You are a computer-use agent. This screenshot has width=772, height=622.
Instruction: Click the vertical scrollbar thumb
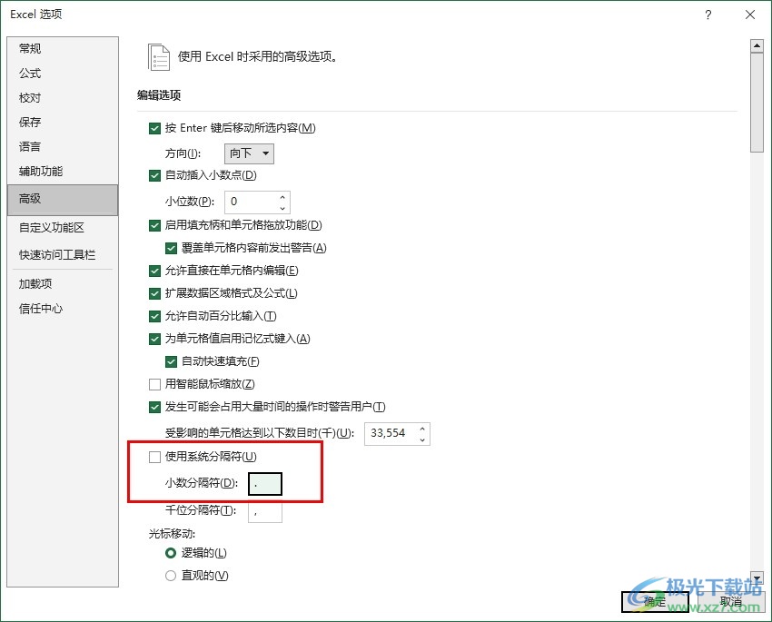pyautogui.click(x=757, y=103)
